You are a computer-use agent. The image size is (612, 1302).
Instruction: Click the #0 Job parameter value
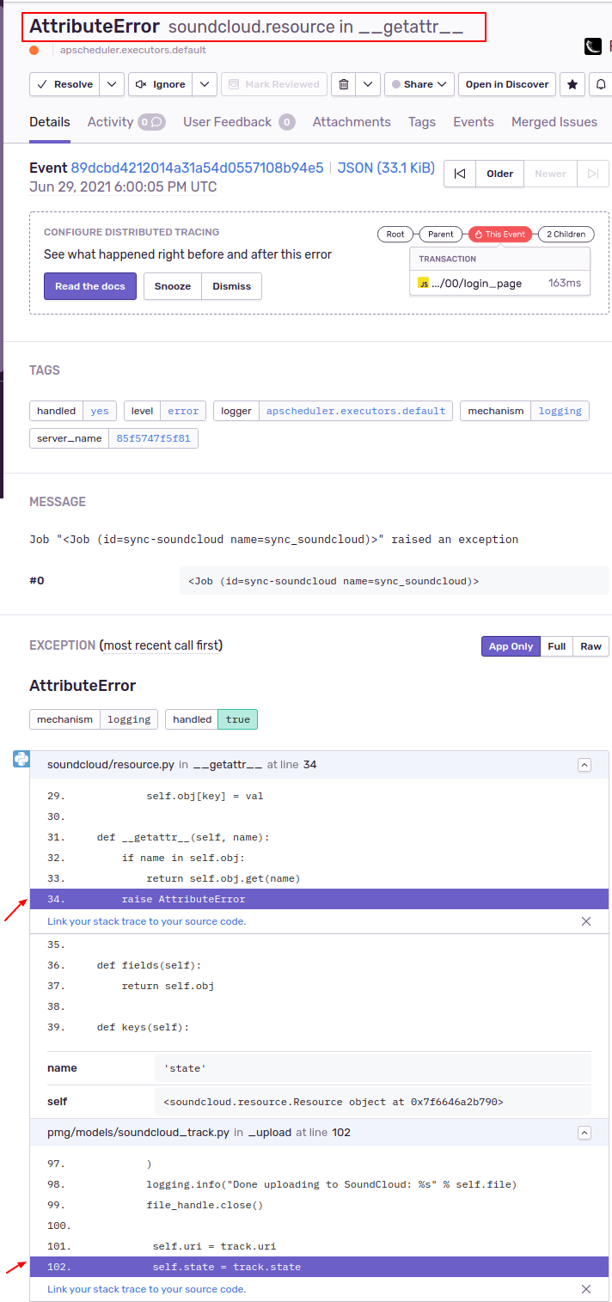click(395, 581)
